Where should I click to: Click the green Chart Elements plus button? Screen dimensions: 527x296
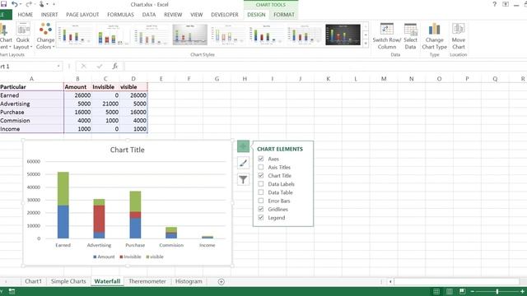(x=244, y=146)
